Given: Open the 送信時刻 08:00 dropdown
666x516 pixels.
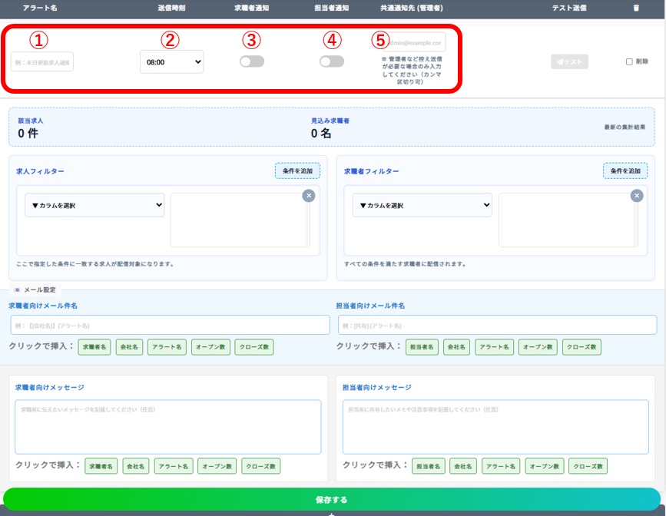Looking at the screenshot, I should (x=171, y=61).
